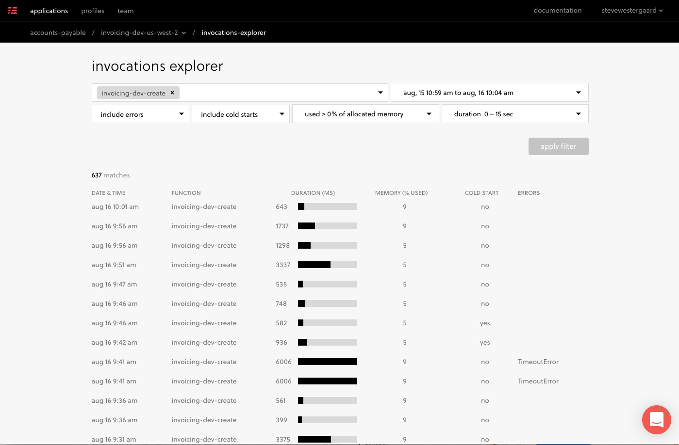Click the red logo icon top-left
The height and width of the screenshot is (445, 679).
click(13, 10)
